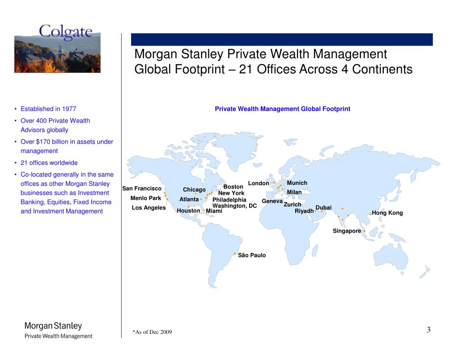Screen dimensions: 458x354
Task: Click the 'Over $170 billion in assets' bullet
Action: 67,146
